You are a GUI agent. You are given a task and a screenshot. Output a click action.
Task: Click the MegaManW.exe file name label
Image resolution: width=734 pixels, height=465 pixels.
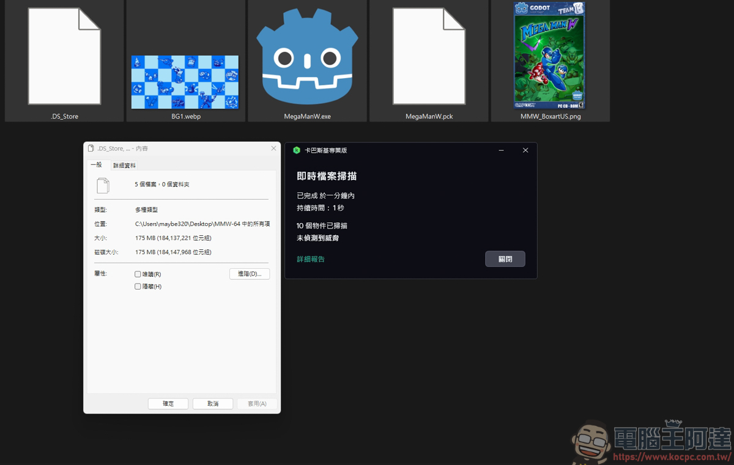[307, 116]
